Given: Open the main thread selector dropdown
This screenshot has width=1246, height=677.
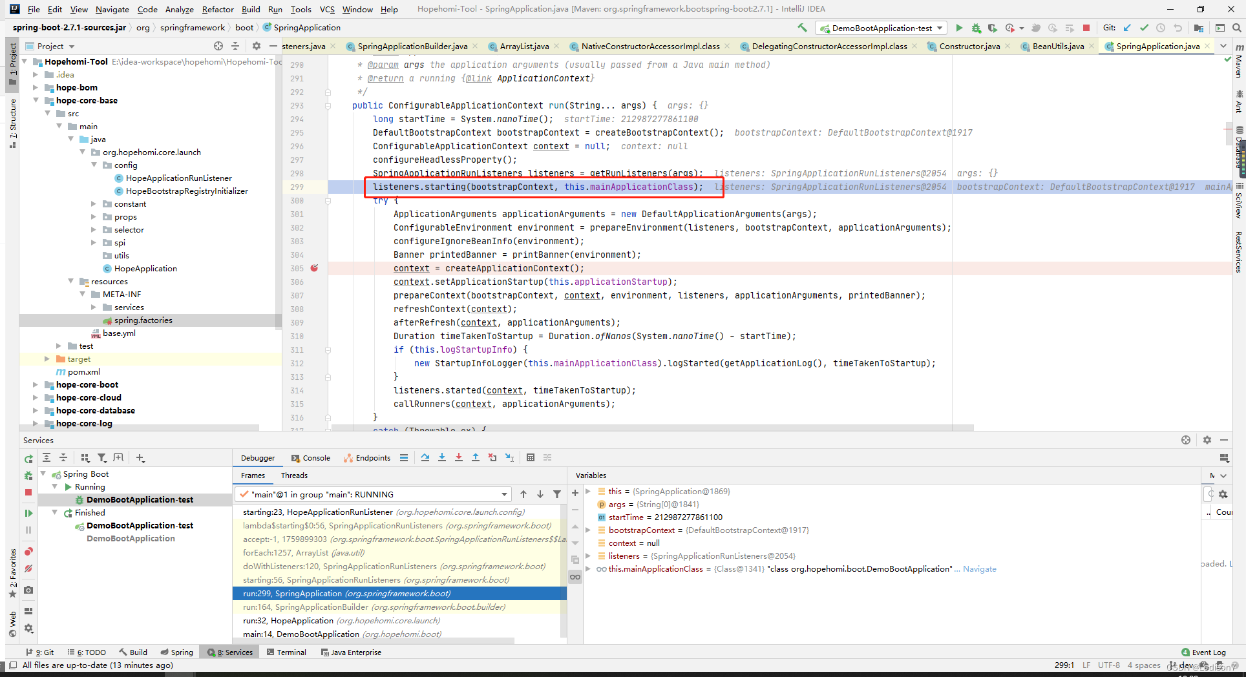Looking at the screenshot, I should 374,494.
